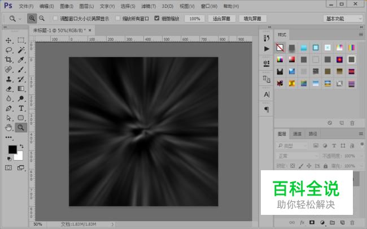Select the Rectangular Marquee tool

coord(21,40)
